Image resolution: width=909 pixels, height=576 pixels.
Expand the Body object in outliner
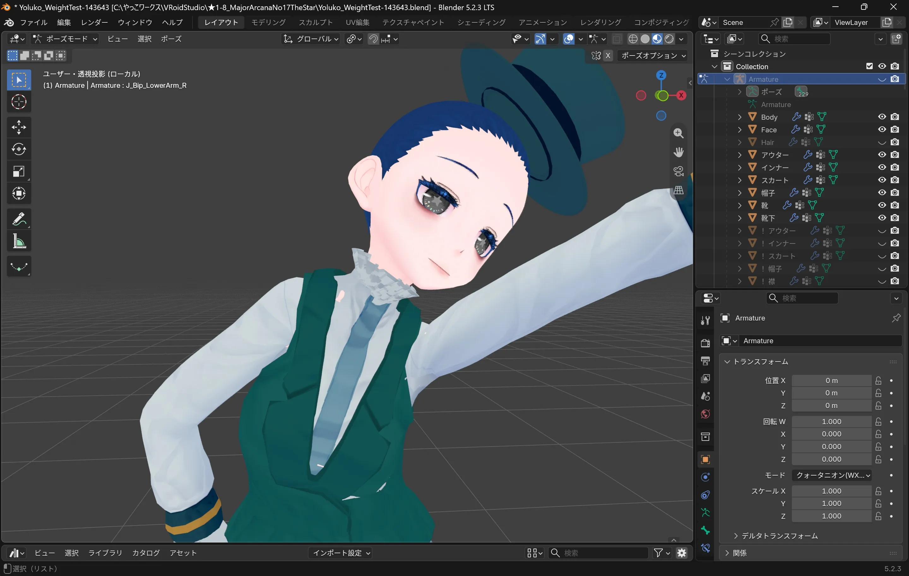pos(740,117)
